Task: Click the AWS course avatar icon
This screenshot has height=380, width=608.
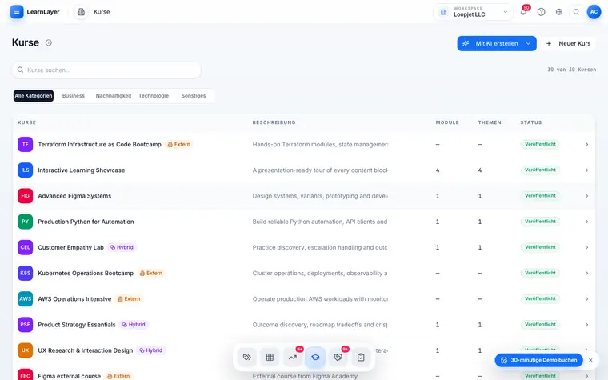Action: pyautogui.click(x=26, y=299)
